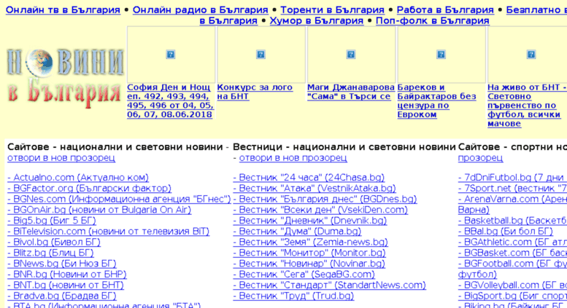Open newspaper 'Земя' link

[311, 242]
